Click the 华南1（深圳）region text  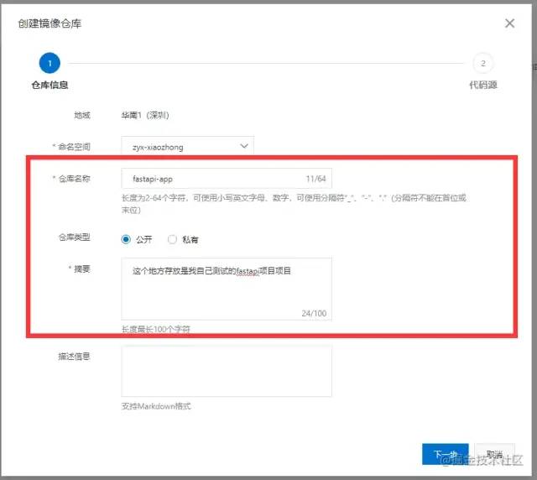coord(145,115)
